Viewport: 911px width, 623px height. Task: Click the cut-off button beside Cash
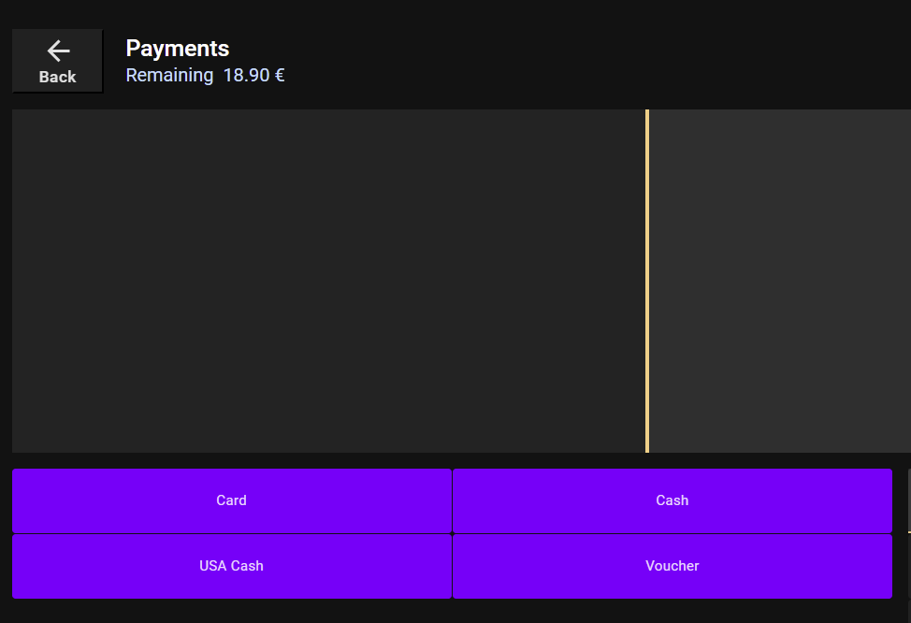coord(908,500)
